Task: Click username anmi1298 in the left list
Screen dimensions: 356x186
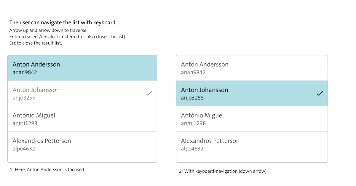Action: click(x=25, y=123)
